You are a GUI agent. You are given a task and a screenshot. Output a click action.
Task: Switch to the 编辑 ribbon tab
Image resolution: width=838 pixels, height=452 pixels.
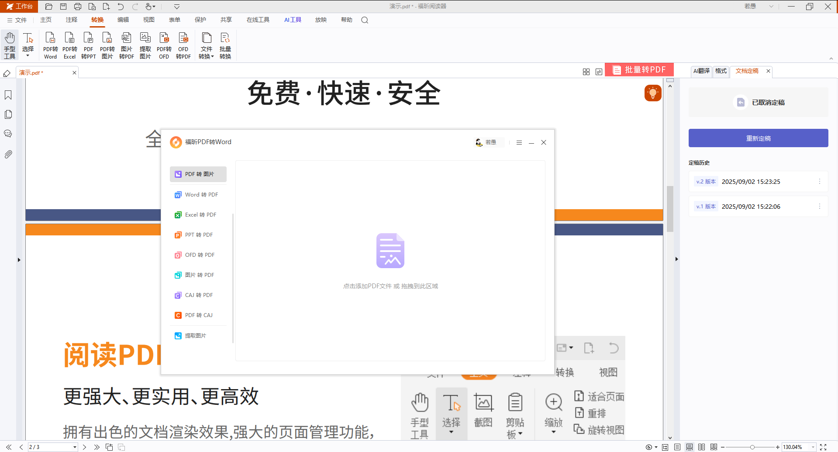(123, 20)
